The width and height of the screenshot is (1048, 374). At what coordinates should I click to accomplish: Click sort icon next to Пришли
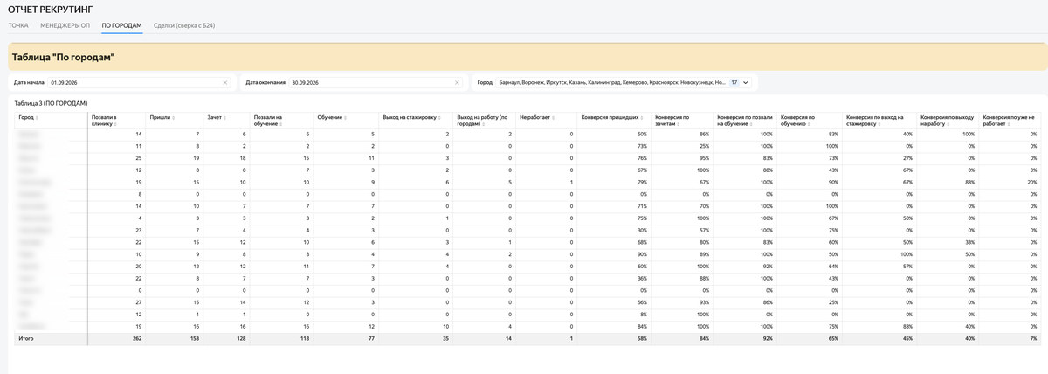174,117
